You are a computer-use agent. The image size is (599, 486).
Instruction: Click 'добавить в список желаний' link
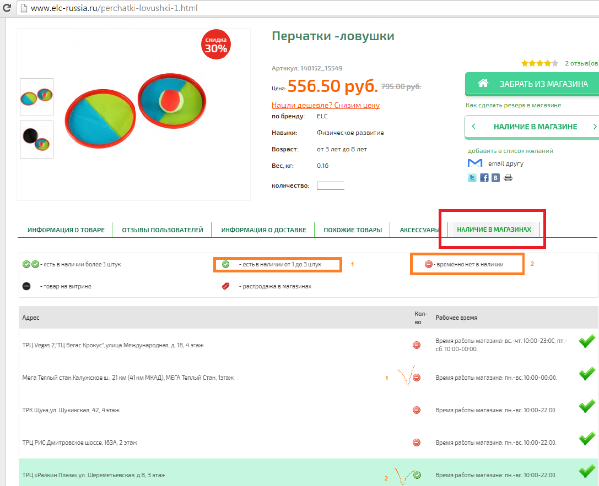click(x=510, y=151)
